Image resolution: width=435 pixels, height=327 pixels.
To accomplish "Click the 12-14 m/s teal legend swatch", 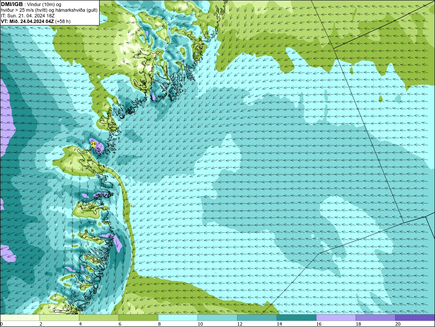I will (x=257, y=317).
